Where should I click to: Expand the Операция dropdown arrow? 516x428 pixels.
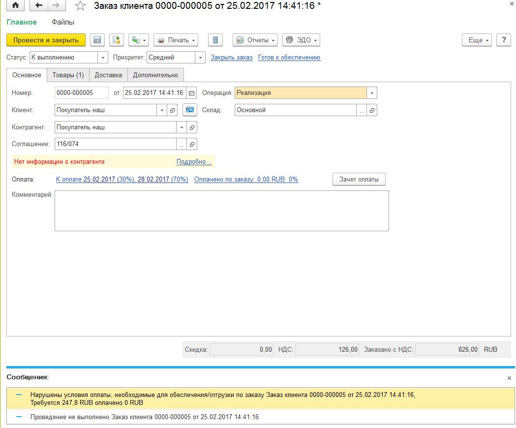tap(372, 93)
